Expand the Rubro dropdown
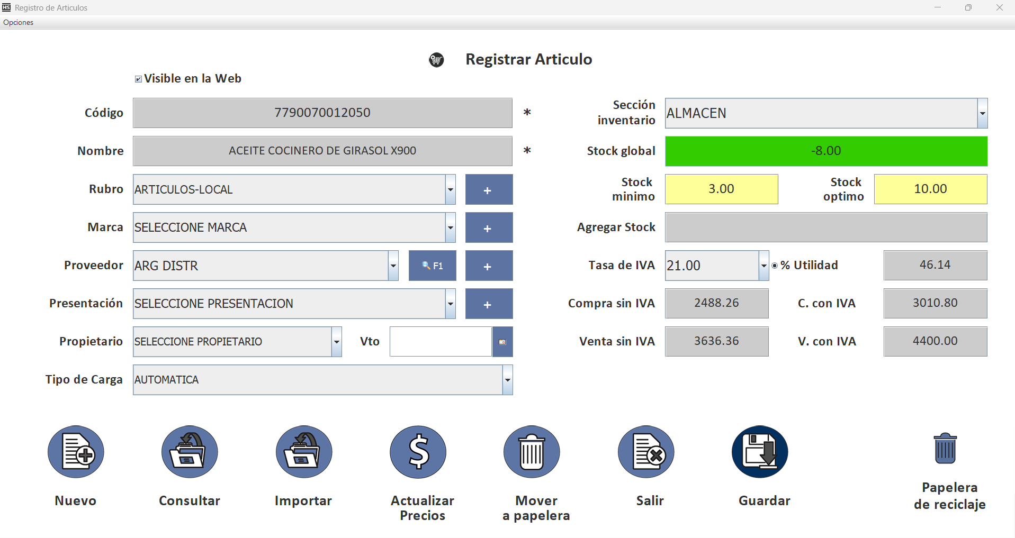This screenshot has height=538, width=1015. click(x=450, y=189)
